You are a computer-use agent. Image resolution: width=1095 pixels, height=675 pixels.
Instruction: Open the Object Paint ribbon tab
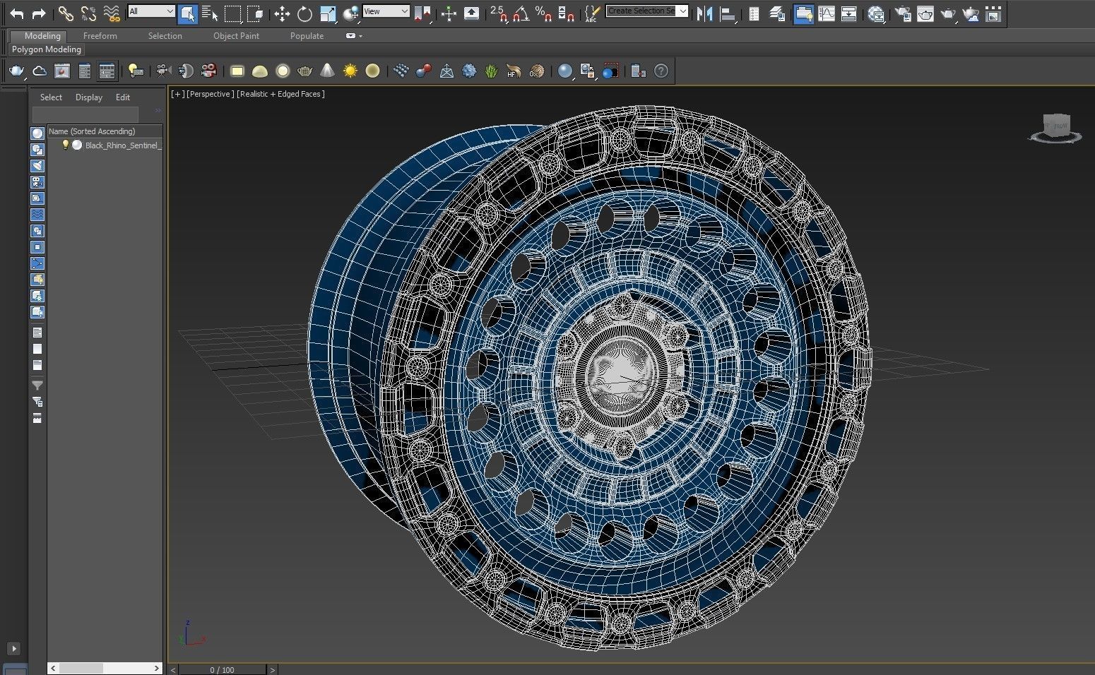(236, 36)
